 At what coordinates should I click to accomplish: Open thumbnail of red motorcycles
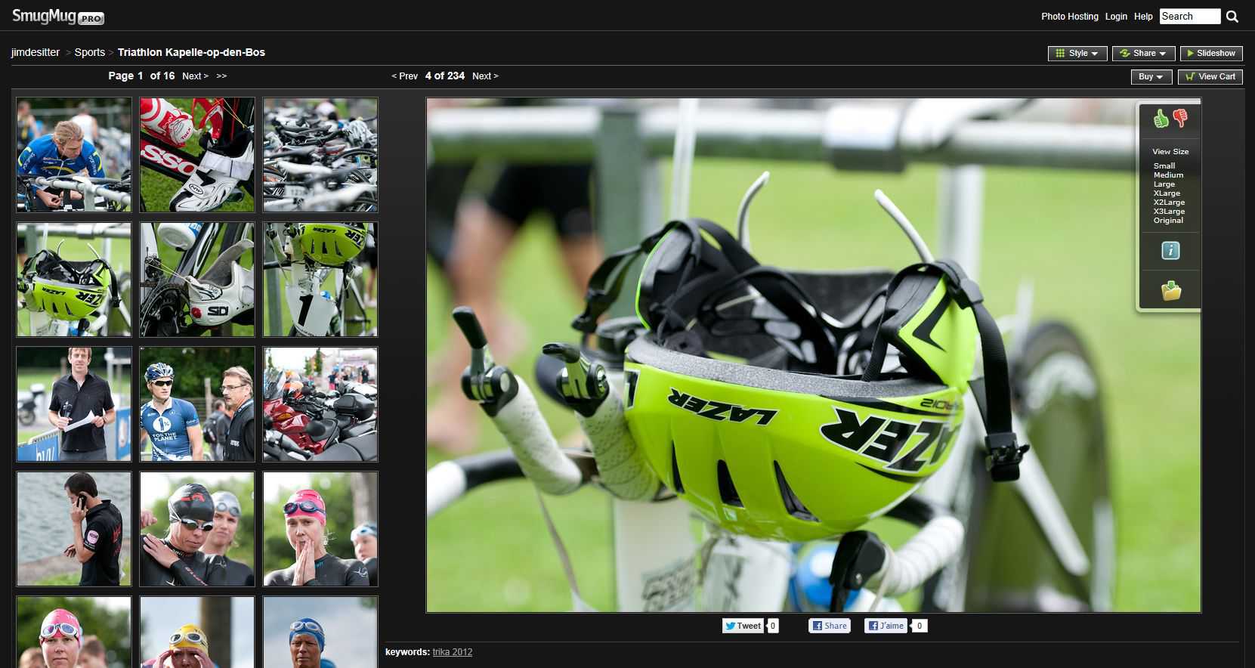pyautogui.click(x=320, y=404)
